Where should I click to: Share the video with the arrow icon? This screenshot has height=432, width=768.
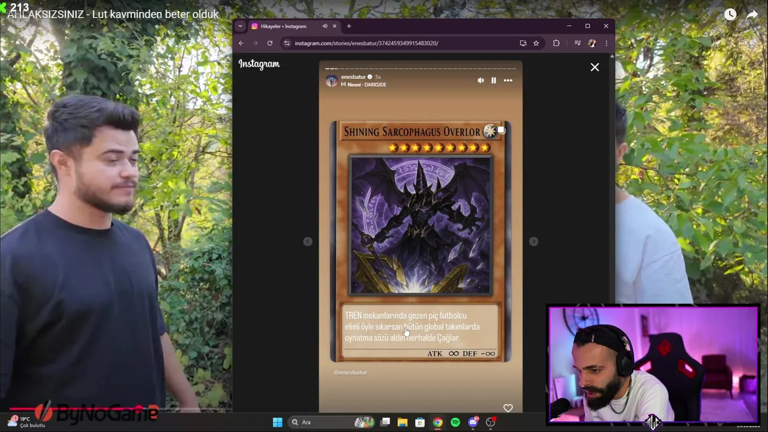752,14
